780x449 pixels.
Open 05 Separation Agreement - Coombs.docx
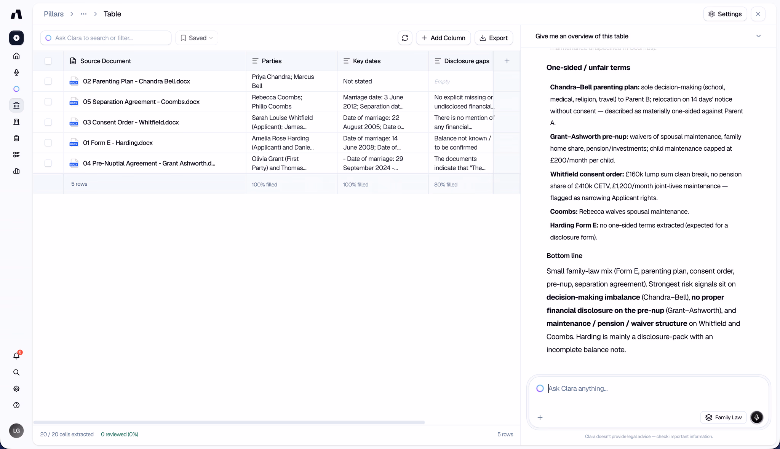(141, 102)
